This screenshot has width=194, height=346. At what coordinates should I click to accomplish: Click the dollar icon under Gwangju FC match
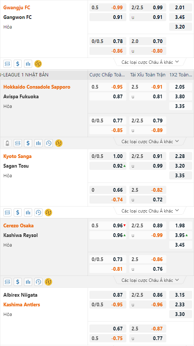(x=18, y=64)
